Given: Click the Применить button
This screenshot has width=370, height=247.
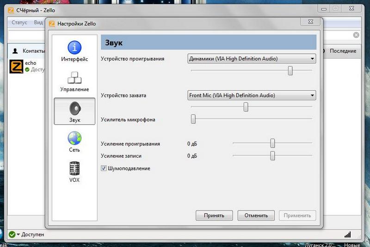Looking at the screenshot, I should point(297,216).
